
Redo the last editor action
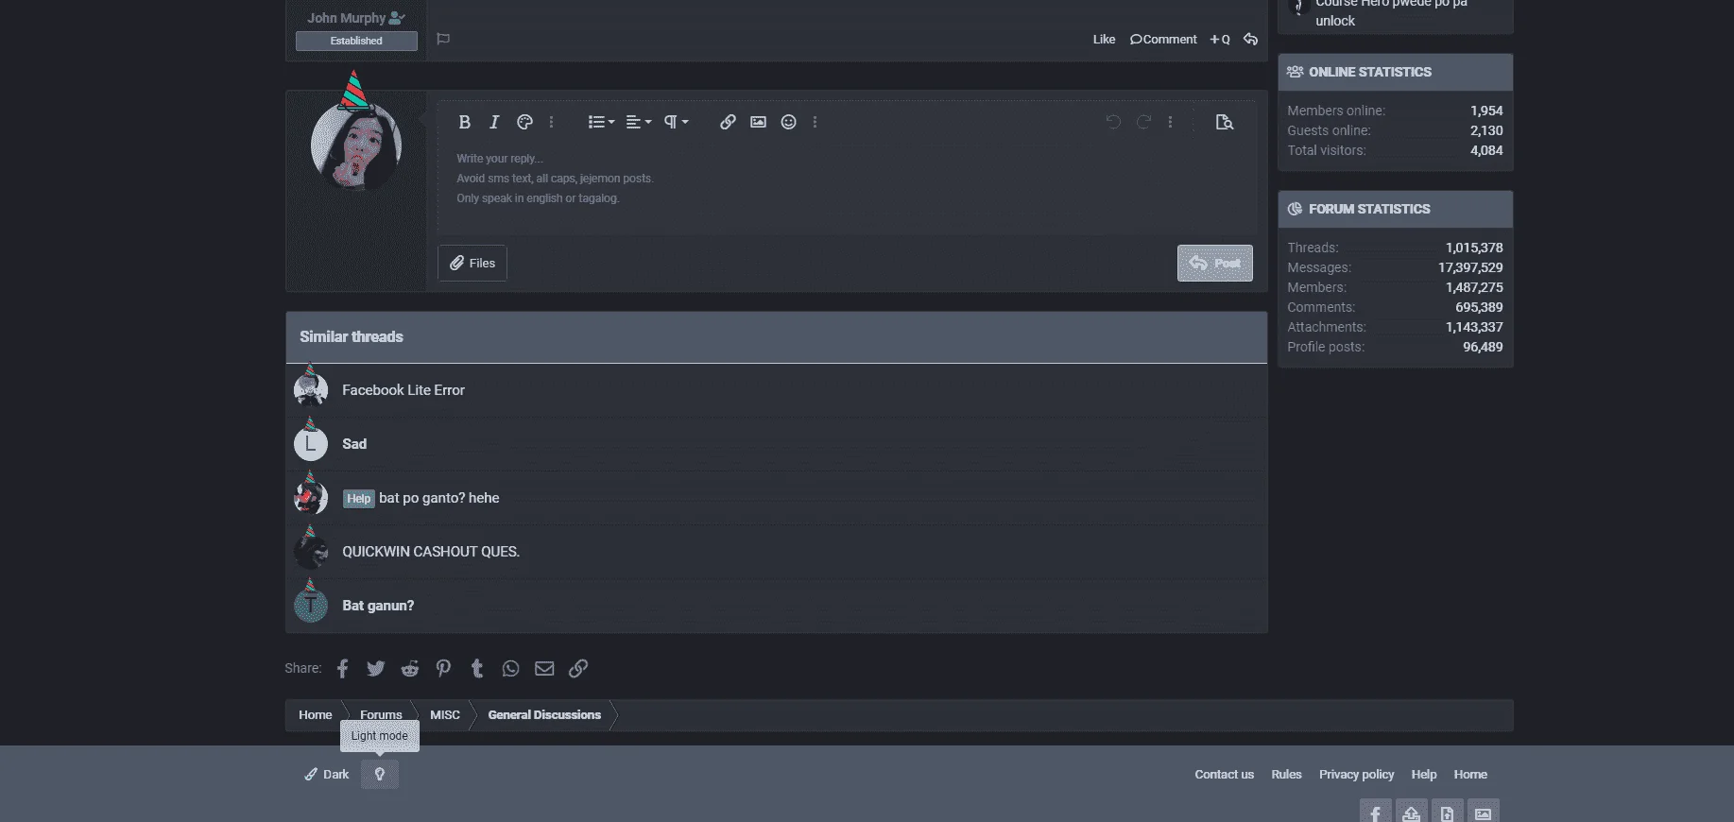[1143, 122]
